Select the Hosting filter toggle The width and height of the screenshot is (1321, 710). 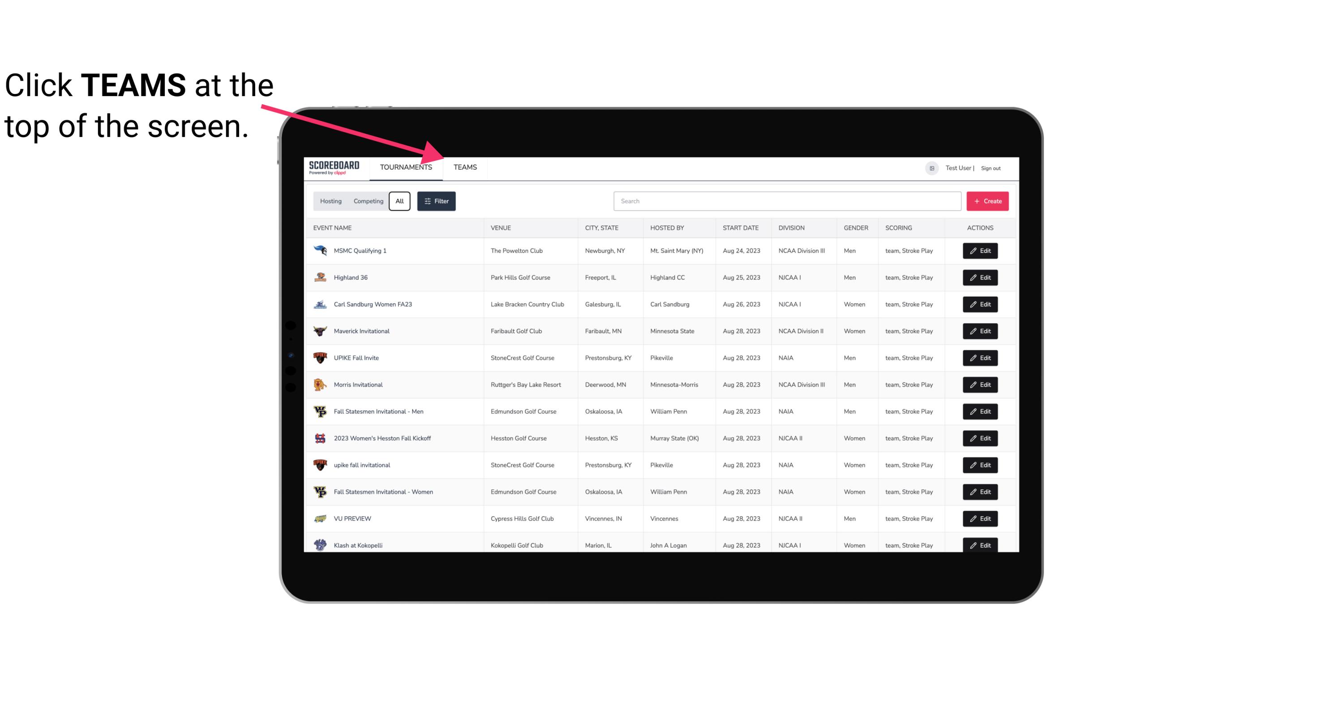[330, 201]
